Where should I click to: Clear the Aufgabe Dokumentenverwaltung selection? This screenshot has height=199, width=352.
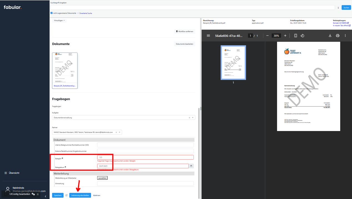tap(189, 118)
